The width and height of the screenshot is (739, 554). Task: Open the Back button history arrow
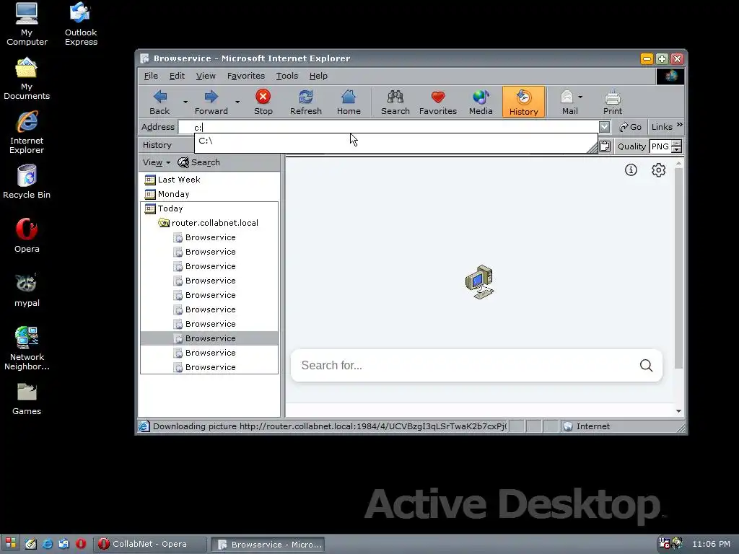(185, 102)
